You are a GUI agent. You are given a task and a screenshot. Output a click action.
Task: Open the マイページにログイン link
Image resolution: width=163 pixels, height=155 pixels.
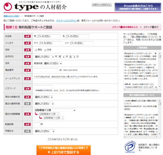(66, 21)
